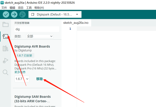Open the Debug sidebar icon
The width and height of the screenshot is (156, 107).
pyautogui.click(x=5, y=61)
